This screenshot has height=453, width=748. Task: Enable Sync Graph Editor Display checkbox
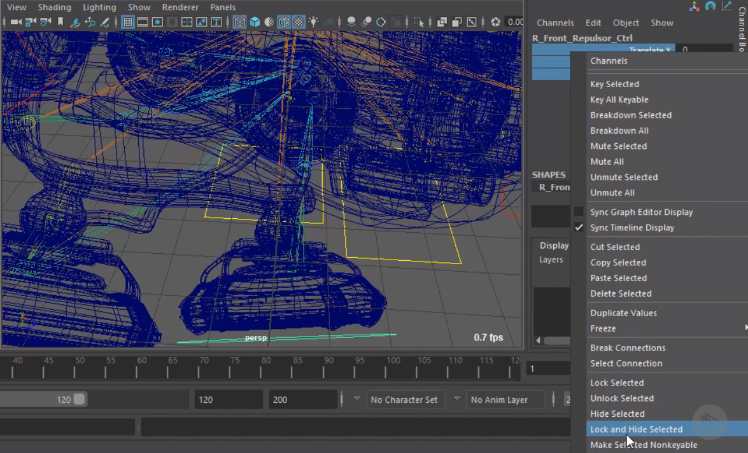coord(579,212)
